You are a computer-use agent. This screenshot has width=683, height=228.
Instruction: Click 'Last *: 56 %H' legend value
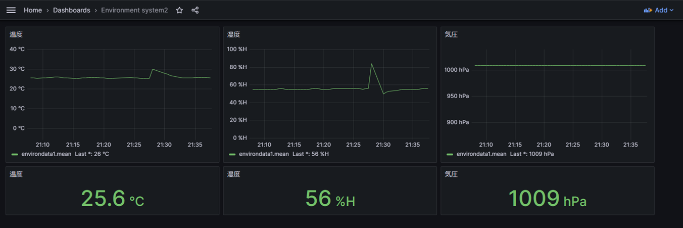(310, 154)
